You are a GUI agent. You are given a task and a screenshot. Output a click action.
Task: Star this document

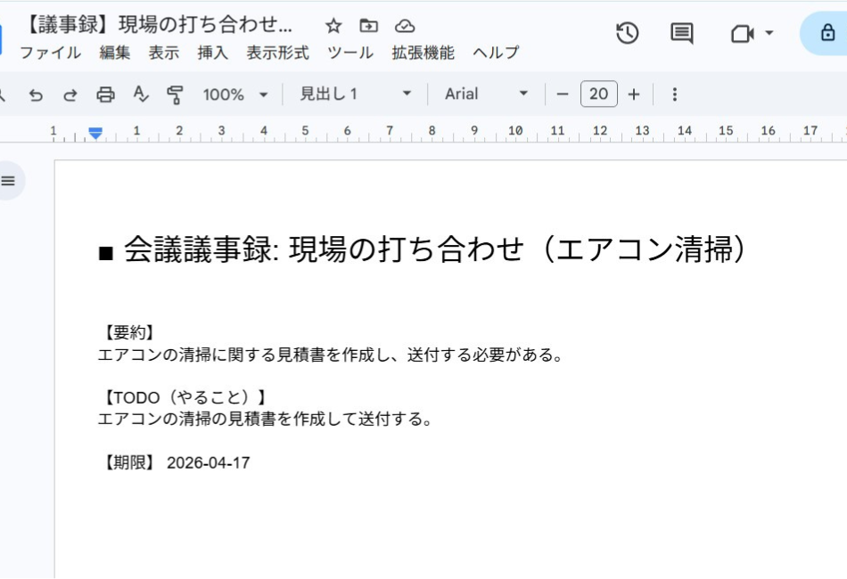tap(332, 28)
